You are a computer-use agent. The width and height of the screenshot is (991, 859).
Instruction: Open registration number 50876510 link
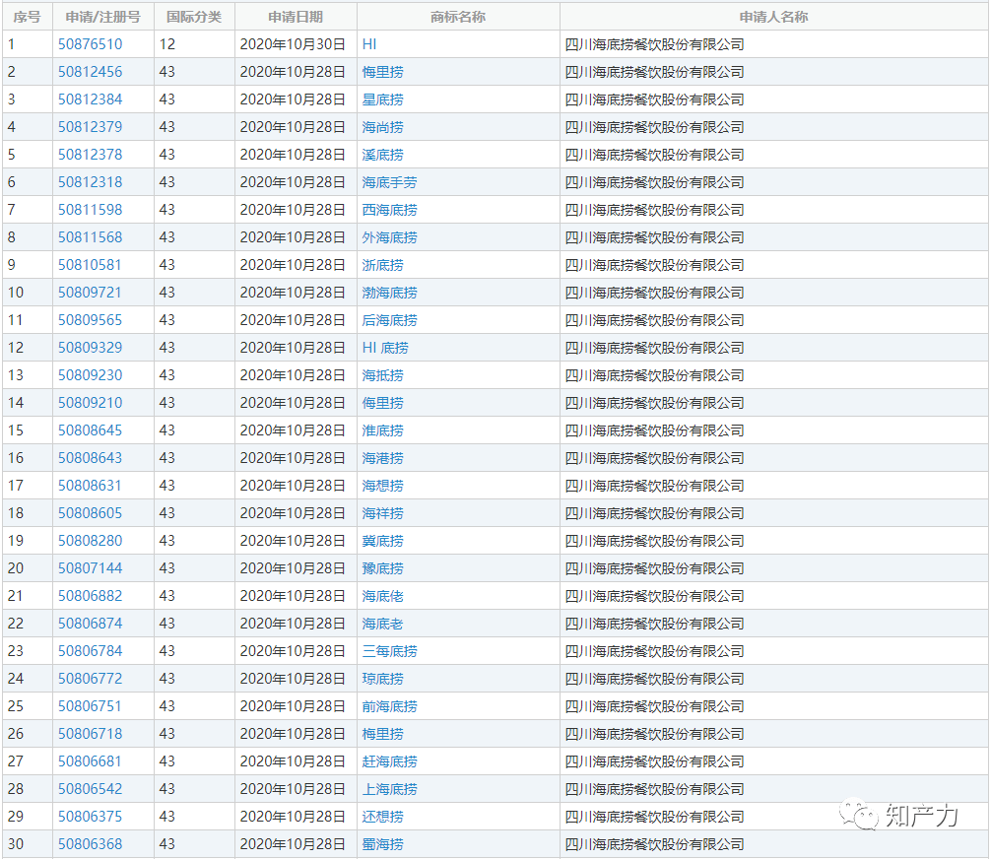click(91, 44)
